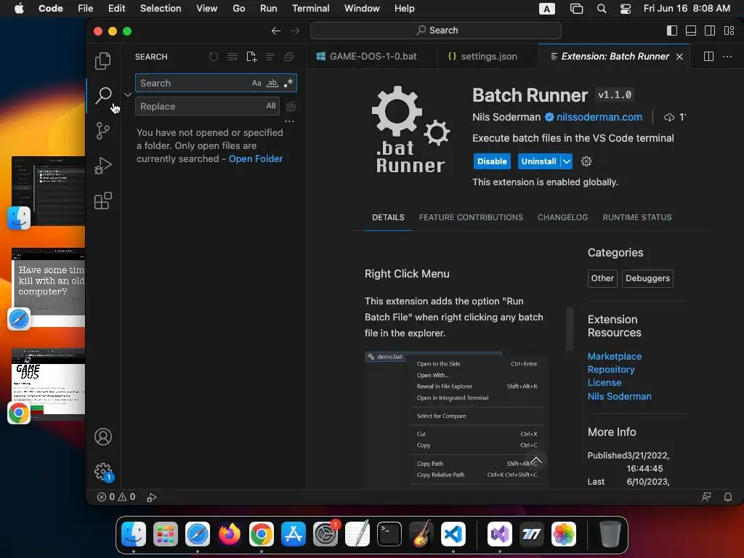Toggle Match Case in search box
This screenshot has height=558, width=744.
(256, 83)
